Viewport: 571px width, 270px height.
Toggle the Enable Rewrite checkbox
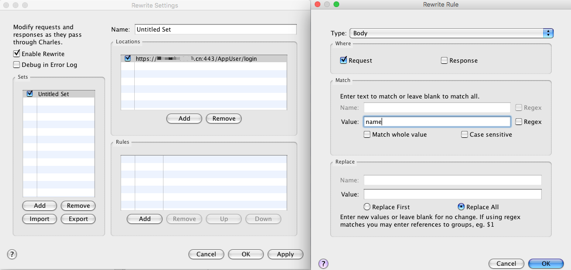point(16,54)
